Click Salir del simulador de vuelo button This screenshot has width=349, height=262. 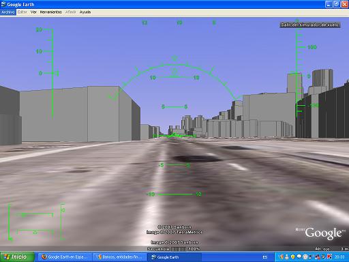[309, 25]
